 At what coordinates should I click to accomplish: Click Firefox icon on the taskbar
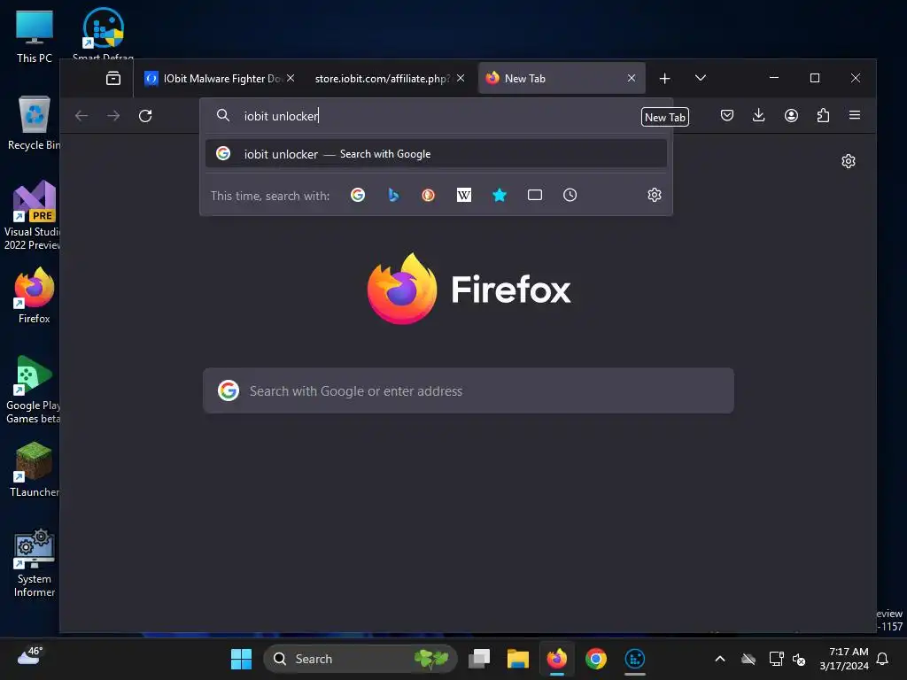(557, 659)
